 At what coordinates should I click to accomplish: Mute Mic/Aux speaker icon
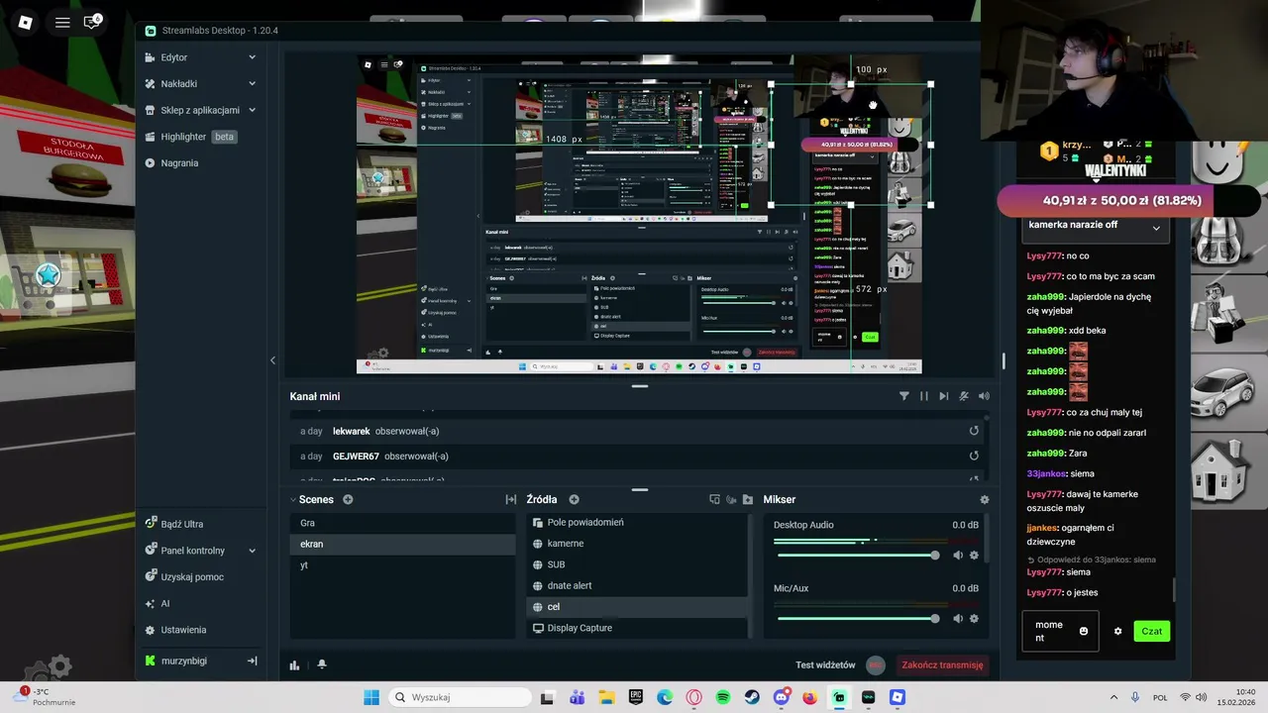tap(957, 619)
